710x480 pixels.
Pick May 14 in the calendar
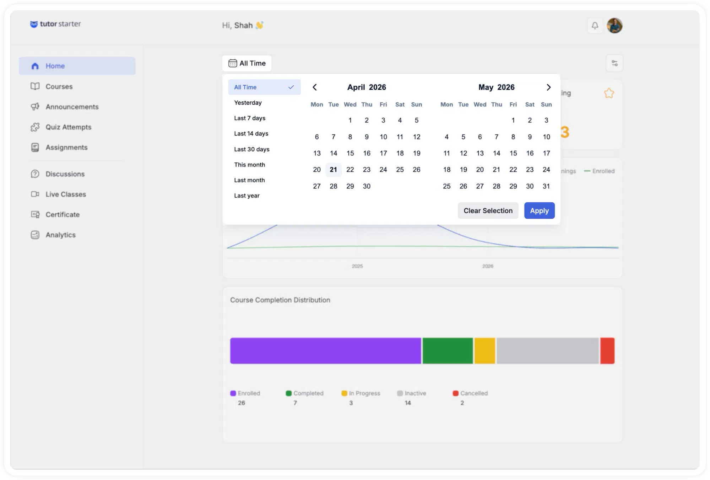(x=496, y=153)
